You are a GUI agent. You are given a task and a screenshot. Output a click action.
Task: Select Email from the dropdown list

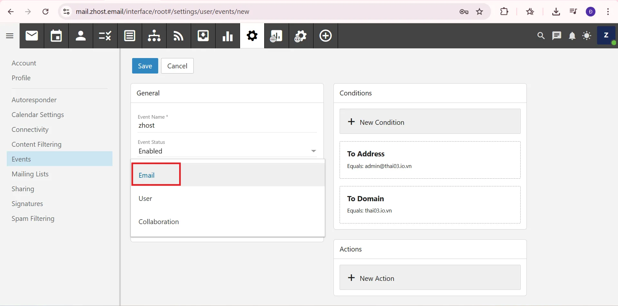pyautogui.click(x=147, y=175)
